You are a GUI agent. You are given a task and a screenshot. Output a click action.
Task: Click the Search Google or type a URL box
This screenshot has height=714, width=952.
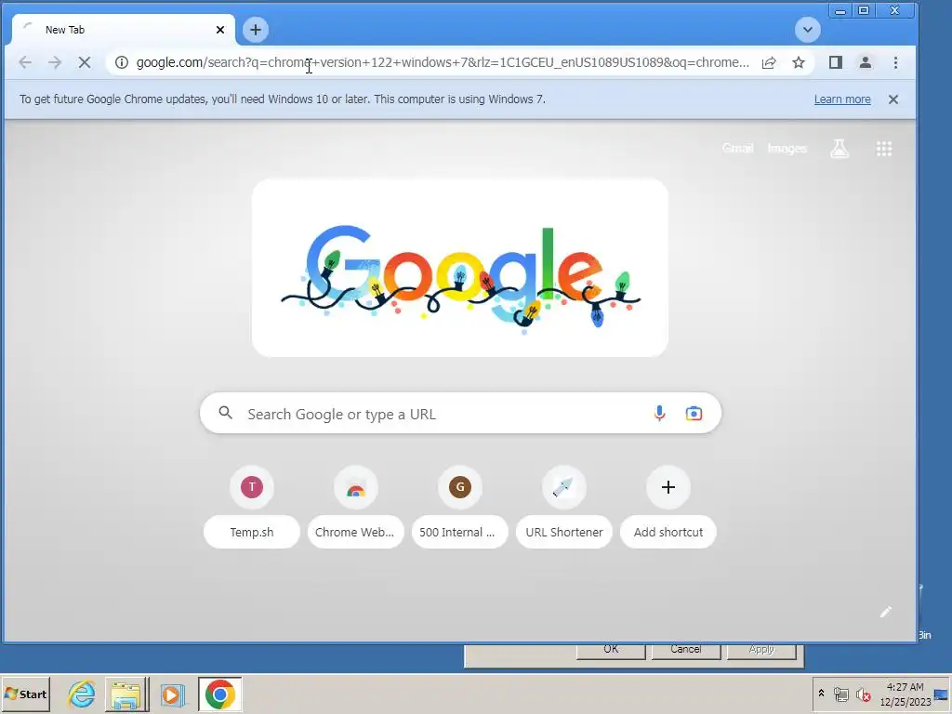coord(460,414)
